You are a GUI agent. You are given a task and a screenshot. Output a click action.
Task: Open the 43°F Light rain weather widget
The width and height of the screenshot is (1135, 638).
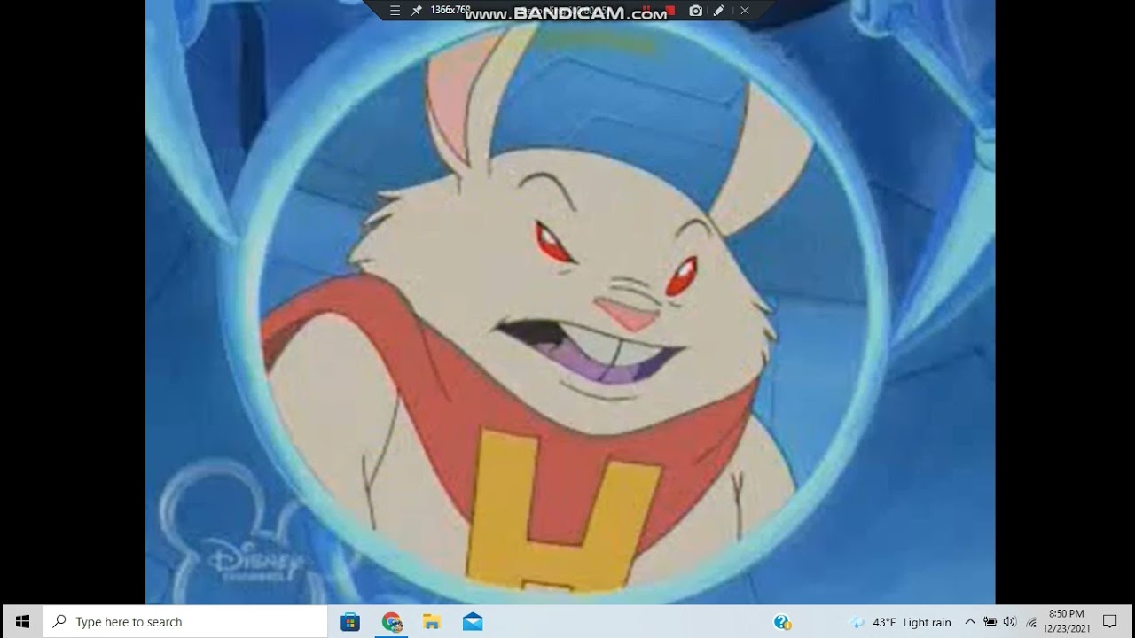click(x=900, y=622)
